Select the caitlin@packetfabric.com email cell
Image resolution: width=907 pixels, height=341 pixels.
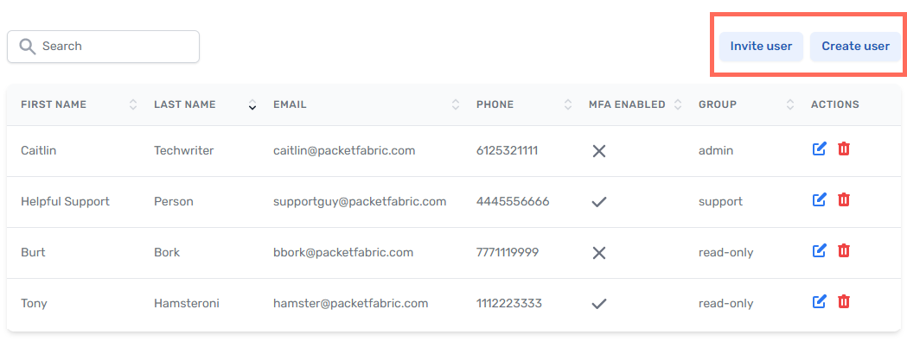[344, 151]
